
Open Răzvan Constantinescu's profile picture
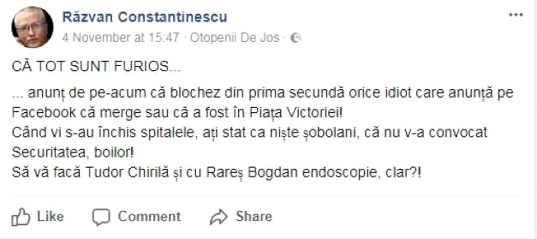point(32,27)
